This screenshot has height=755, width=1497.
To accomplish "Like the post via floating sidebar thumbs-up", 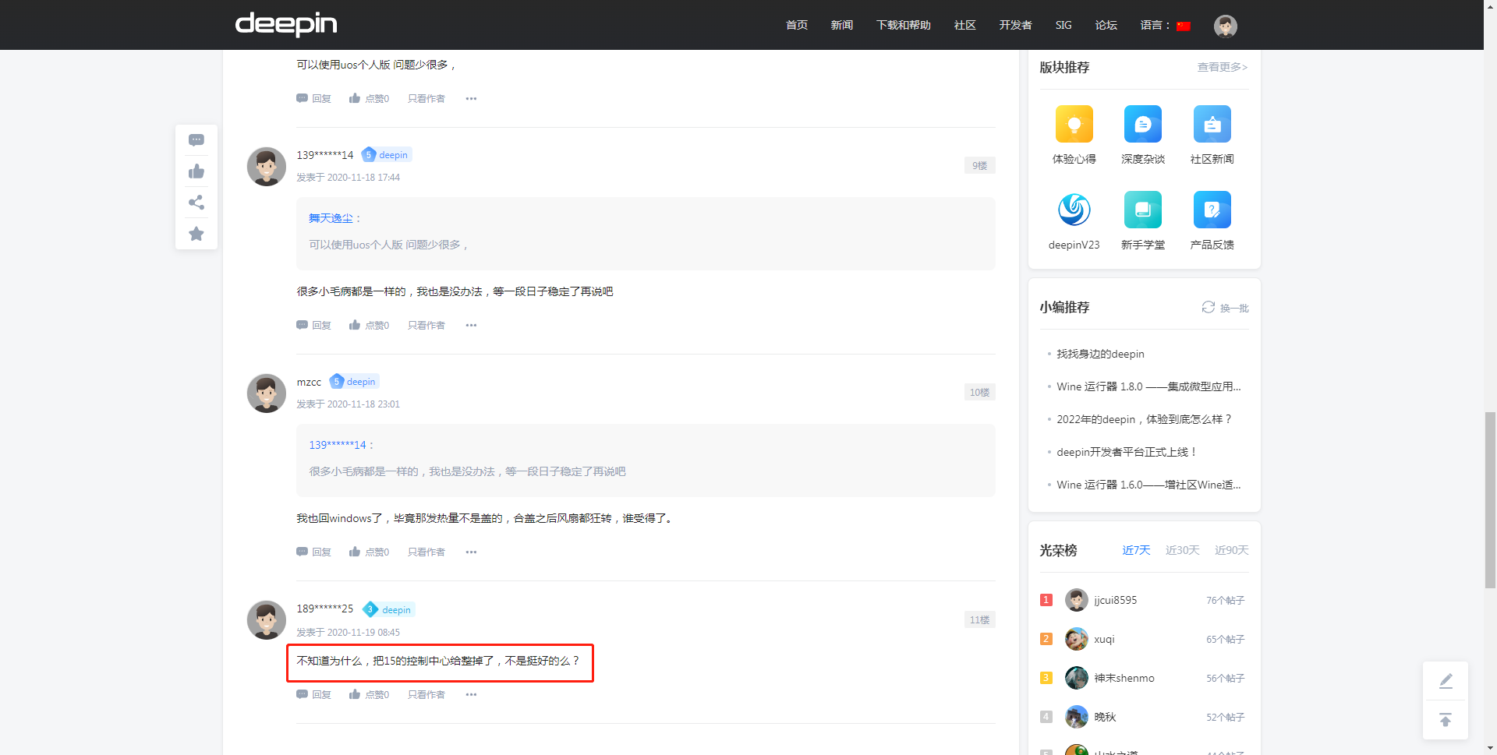I will [196, 171].
